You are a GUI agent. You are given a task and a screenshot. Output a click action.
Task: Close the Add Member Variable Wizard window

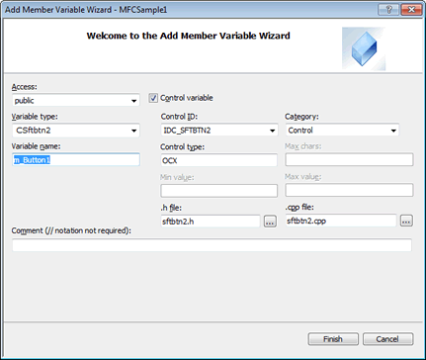[x=411, y=10]
